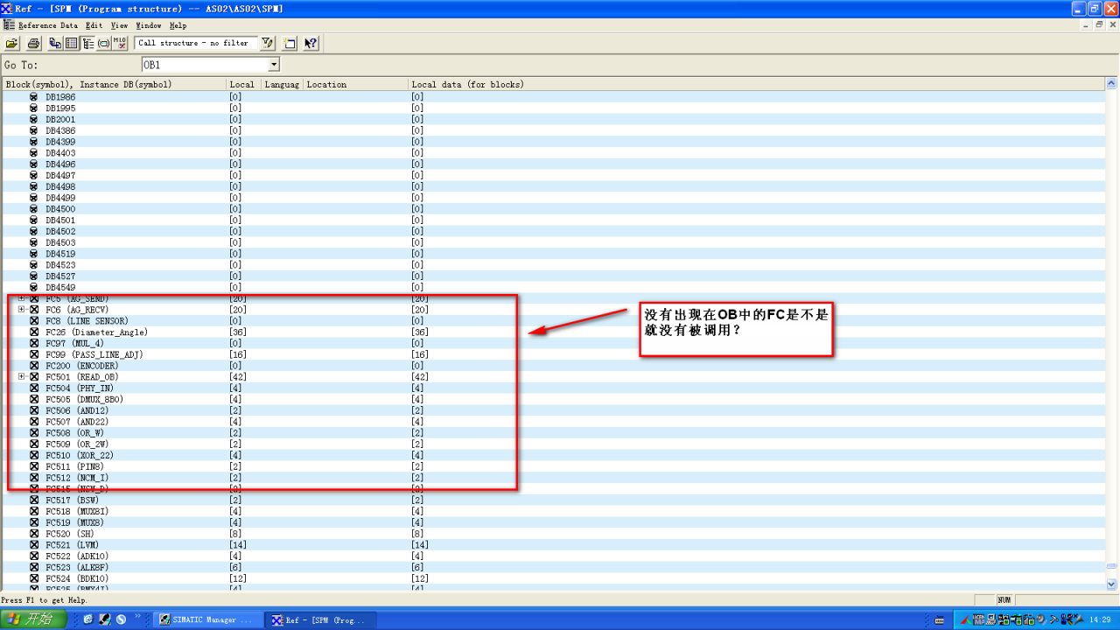Click the Block(symbol) column header
Image resolution: width=1120 pixels, height=630 pixels.
pyautogui.click(x=114, y=84)
